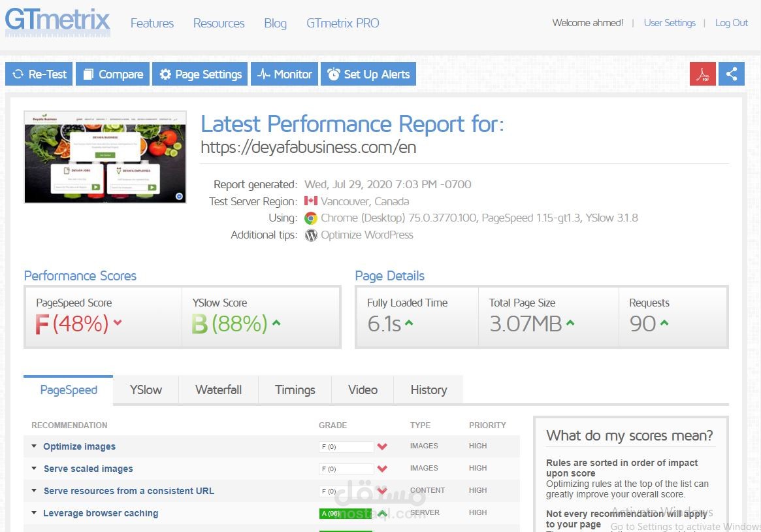The width and height of the screenshot is (761, 532).
Task: Click the Fully Loaded Time trend arrow
Action: pyautogui.click(x=409, y=322)
